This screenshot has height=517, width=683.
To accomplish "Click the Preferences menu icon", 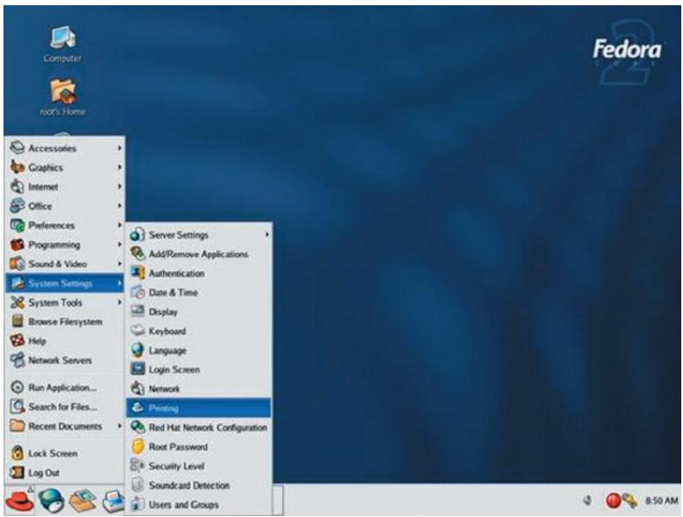I will click(x=17, y=225).
